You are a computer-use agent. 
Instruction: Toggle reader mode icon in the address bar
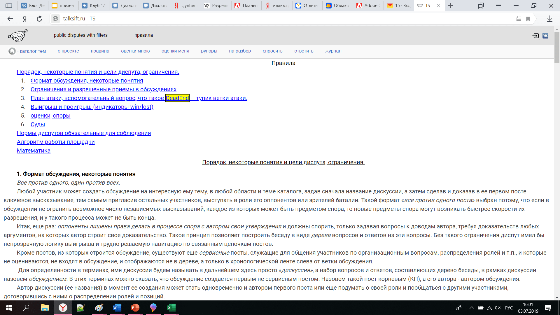pyautogui.click(x=519, y=19)
